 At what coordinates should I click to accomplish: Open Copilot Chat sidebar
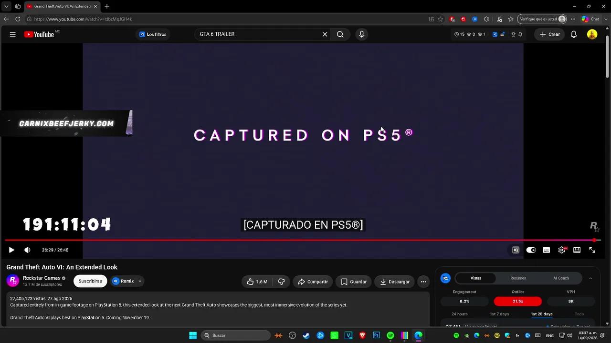click(590, 19)
